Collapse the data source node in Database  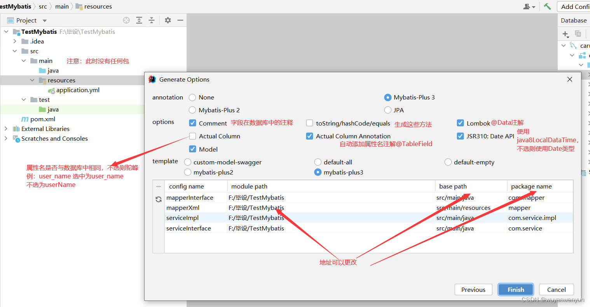click(564, 45)
